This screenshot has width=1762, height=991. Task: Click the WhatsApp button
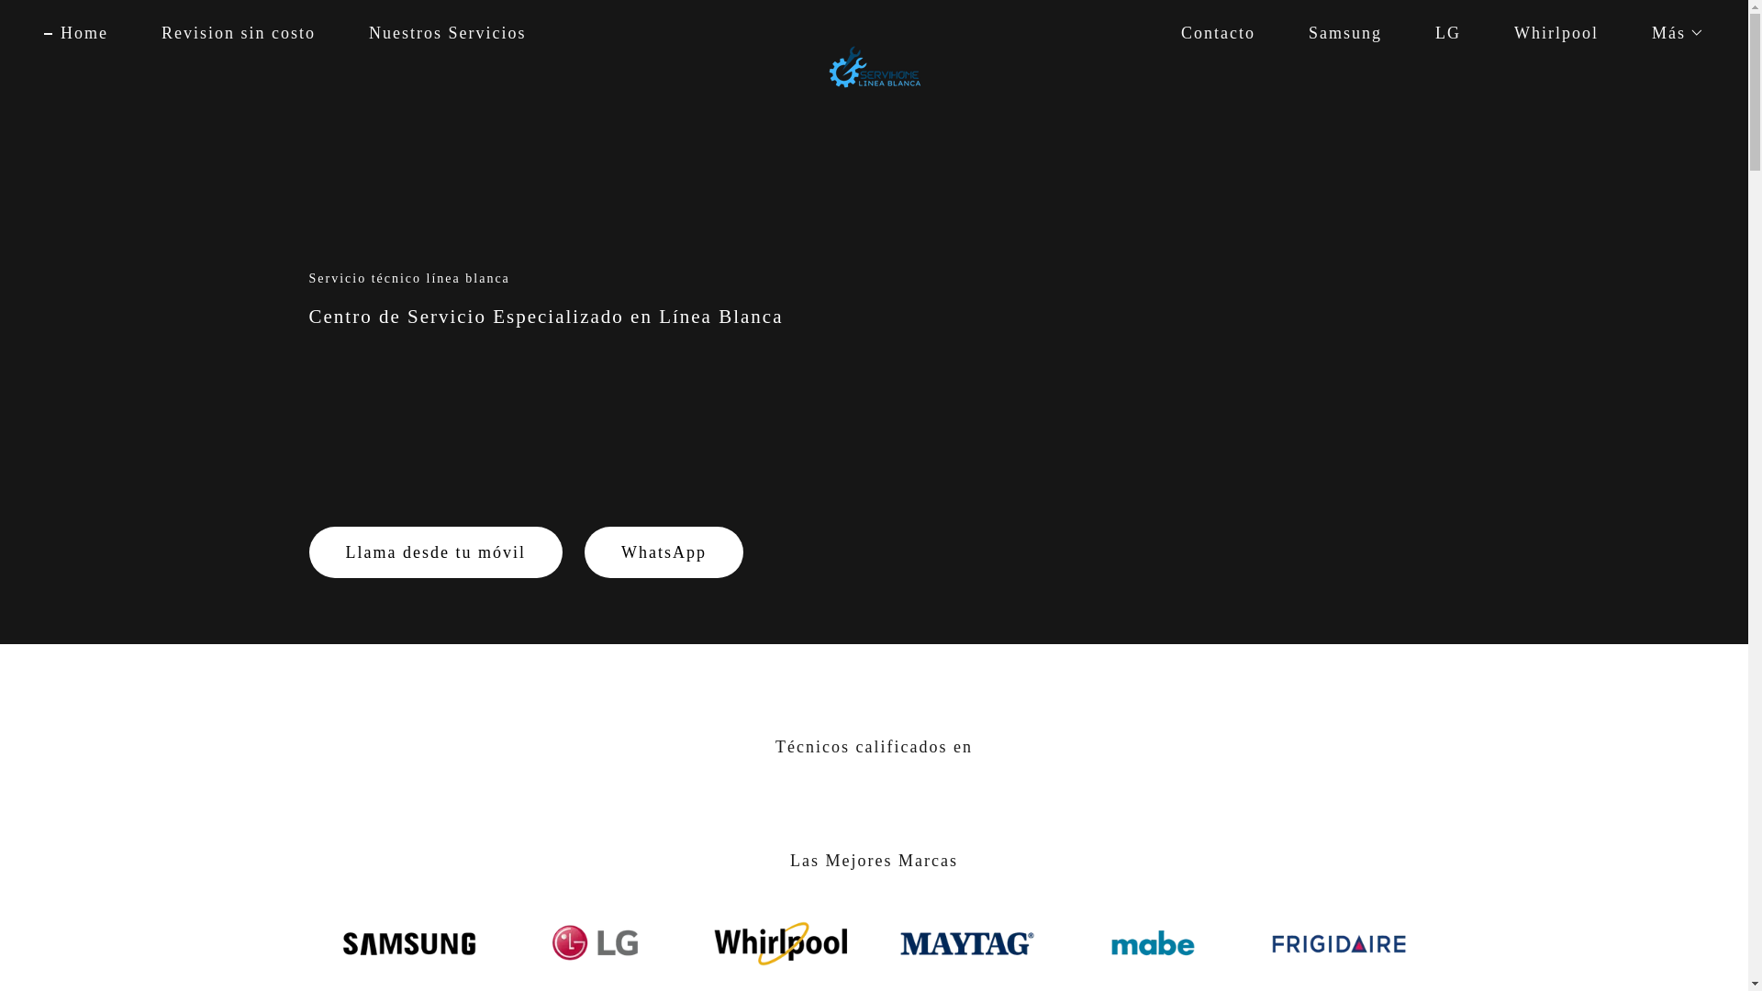pos(664,552)
